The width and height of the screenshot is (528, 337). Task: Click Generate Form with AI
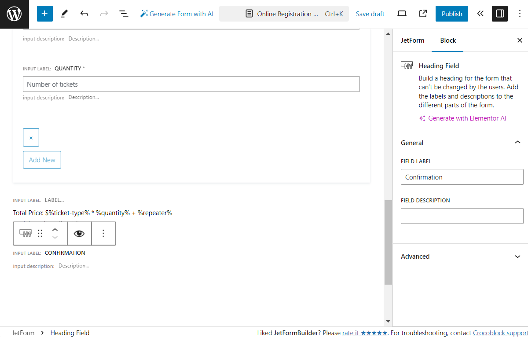click(x=176, y=14)
